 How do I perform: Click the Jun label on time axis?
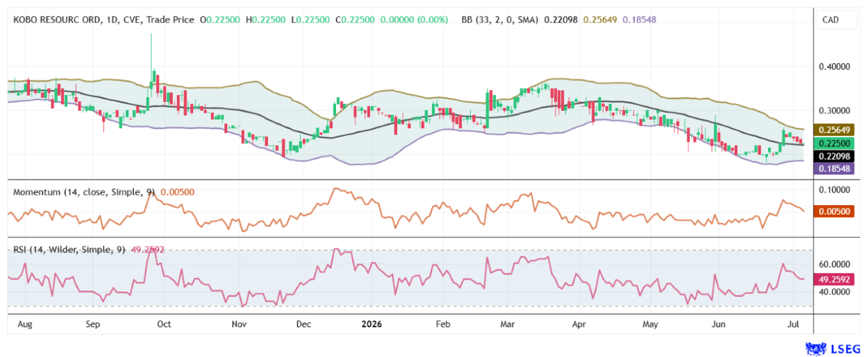coord(719,324)
